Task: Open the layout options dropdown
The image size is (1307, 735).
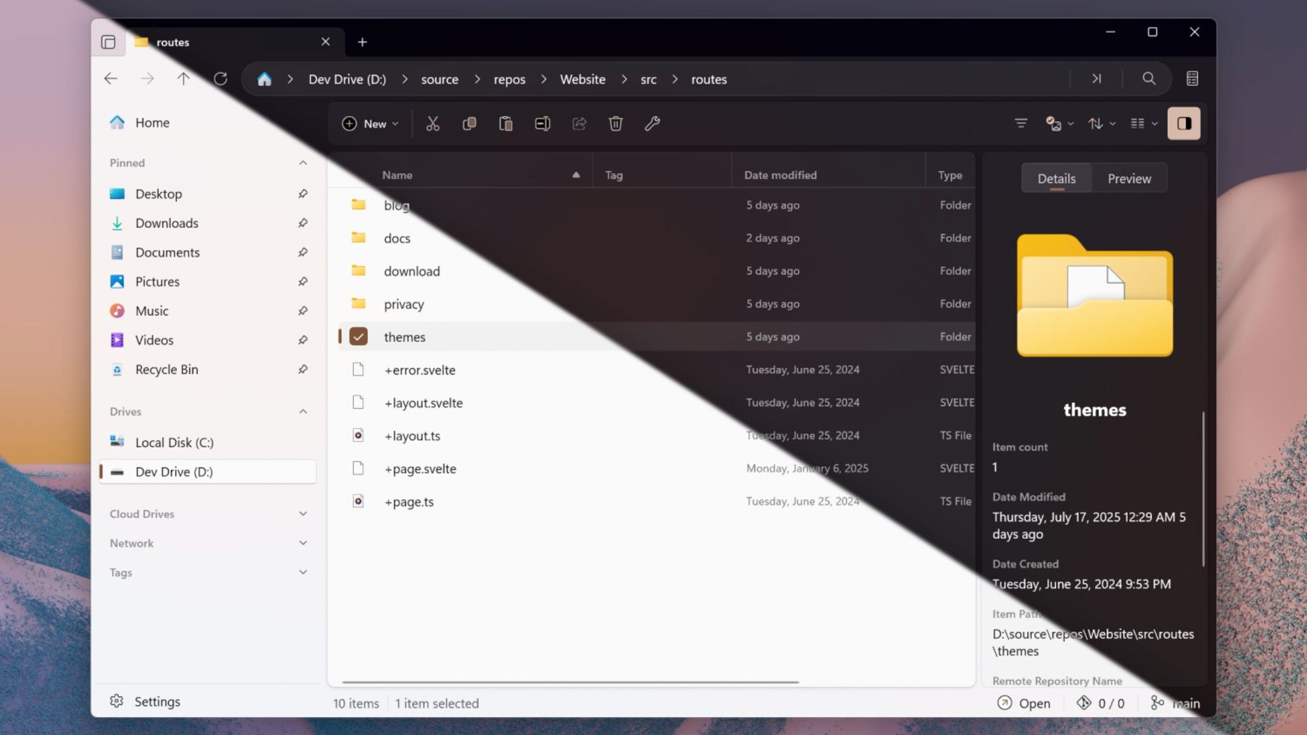Action: pyautogui.click(x=1144, y=123)
